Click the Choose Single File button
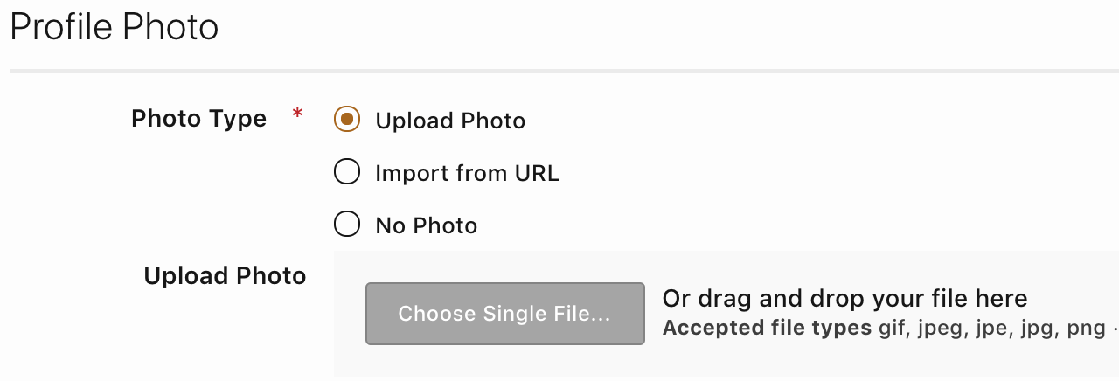Image resolution: width=1119 pixels, height=381 pixels. [x=504, y=314]
